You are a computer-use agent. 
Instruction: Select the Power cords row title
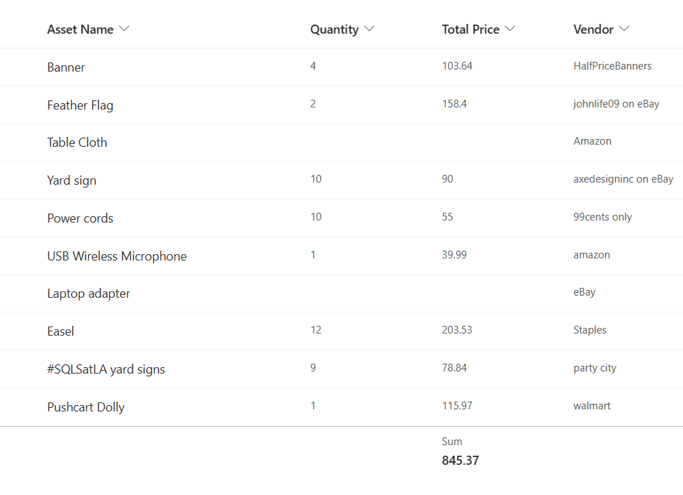pos(80,218)
